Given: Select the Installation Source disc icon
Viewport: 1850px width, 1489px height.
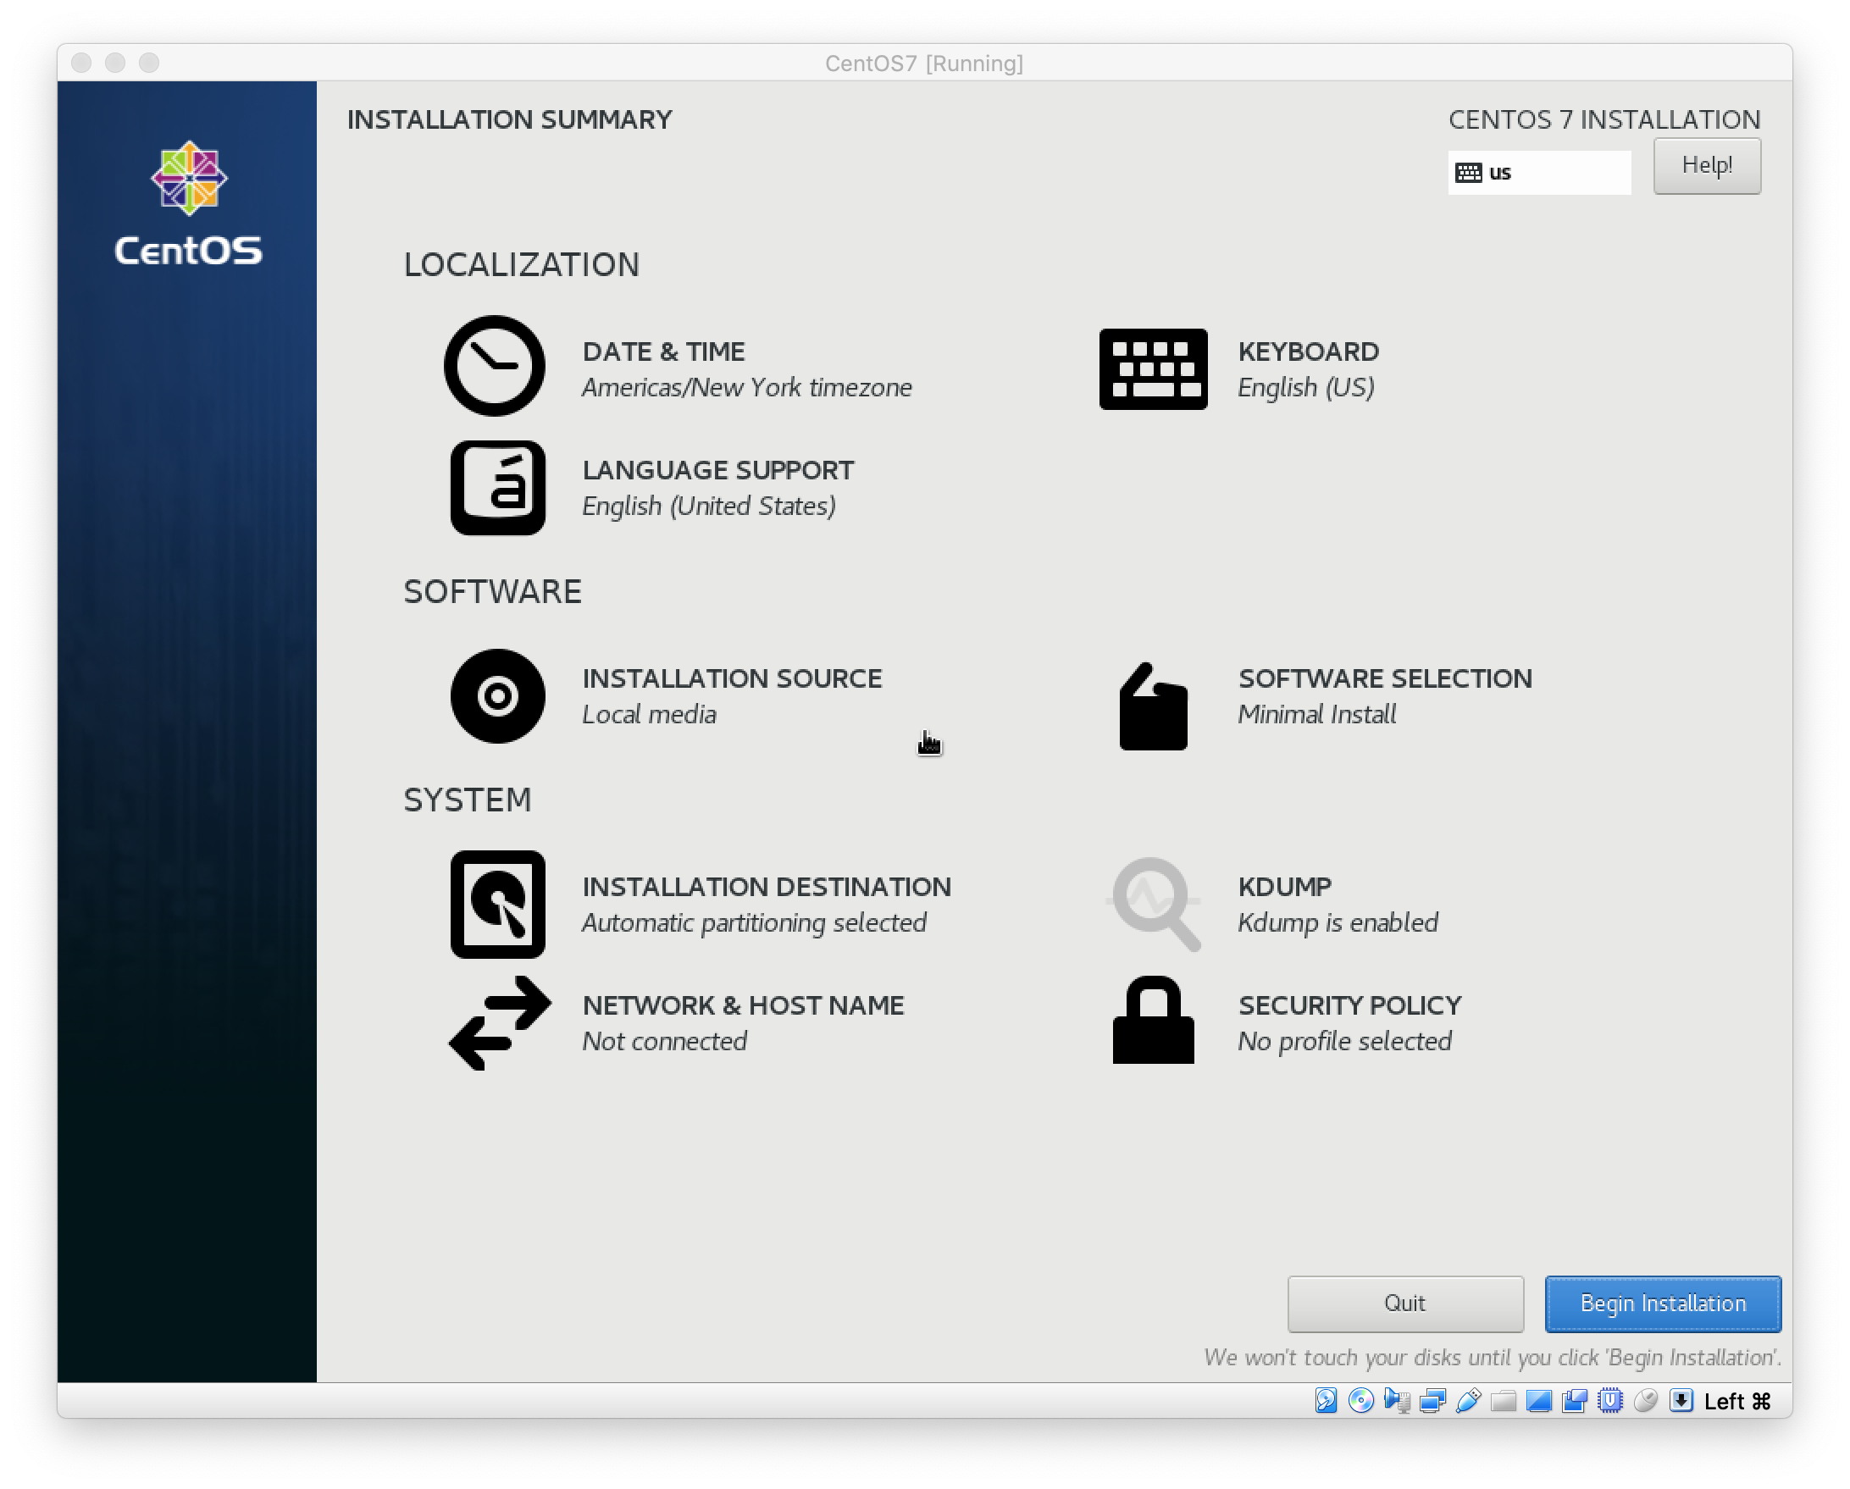Looking at the screenshot, I should point(498,696).
